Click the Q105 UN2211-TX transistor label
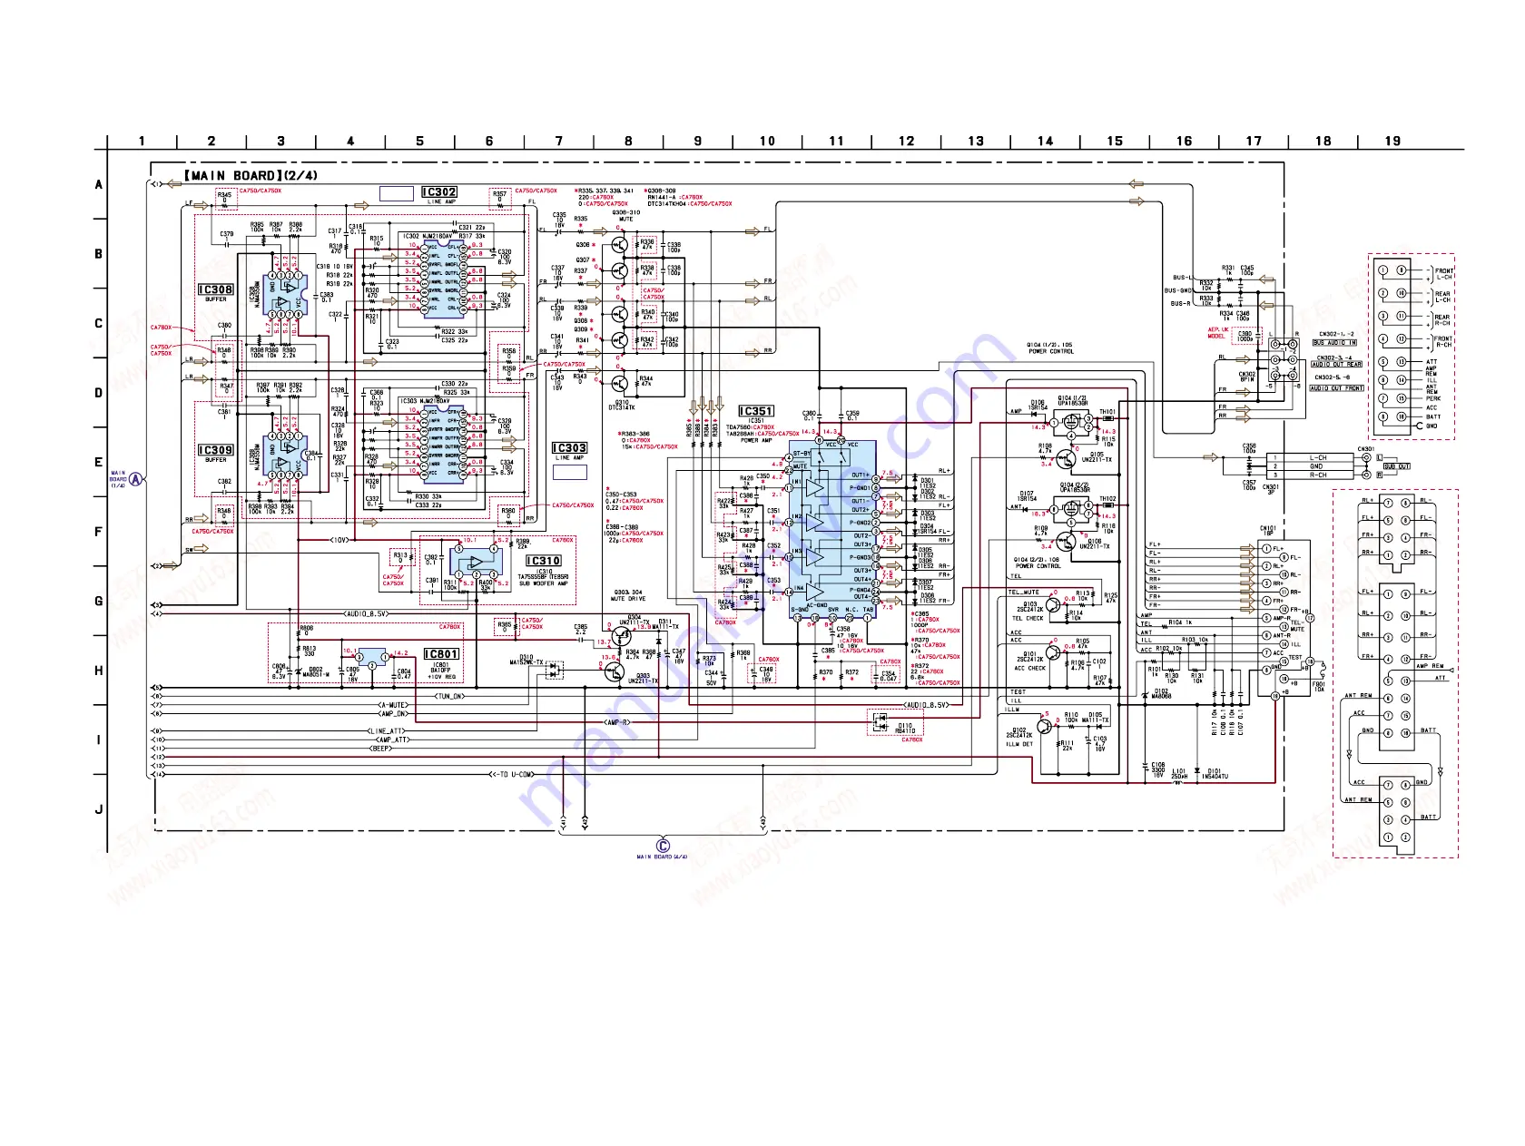The width and height of the screenshot is (1525, 1146). [x=1097, y=457]
